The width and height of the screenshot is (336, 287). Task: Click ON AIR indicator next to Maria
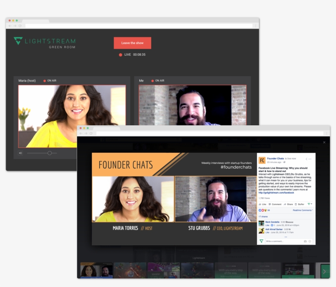50,81
